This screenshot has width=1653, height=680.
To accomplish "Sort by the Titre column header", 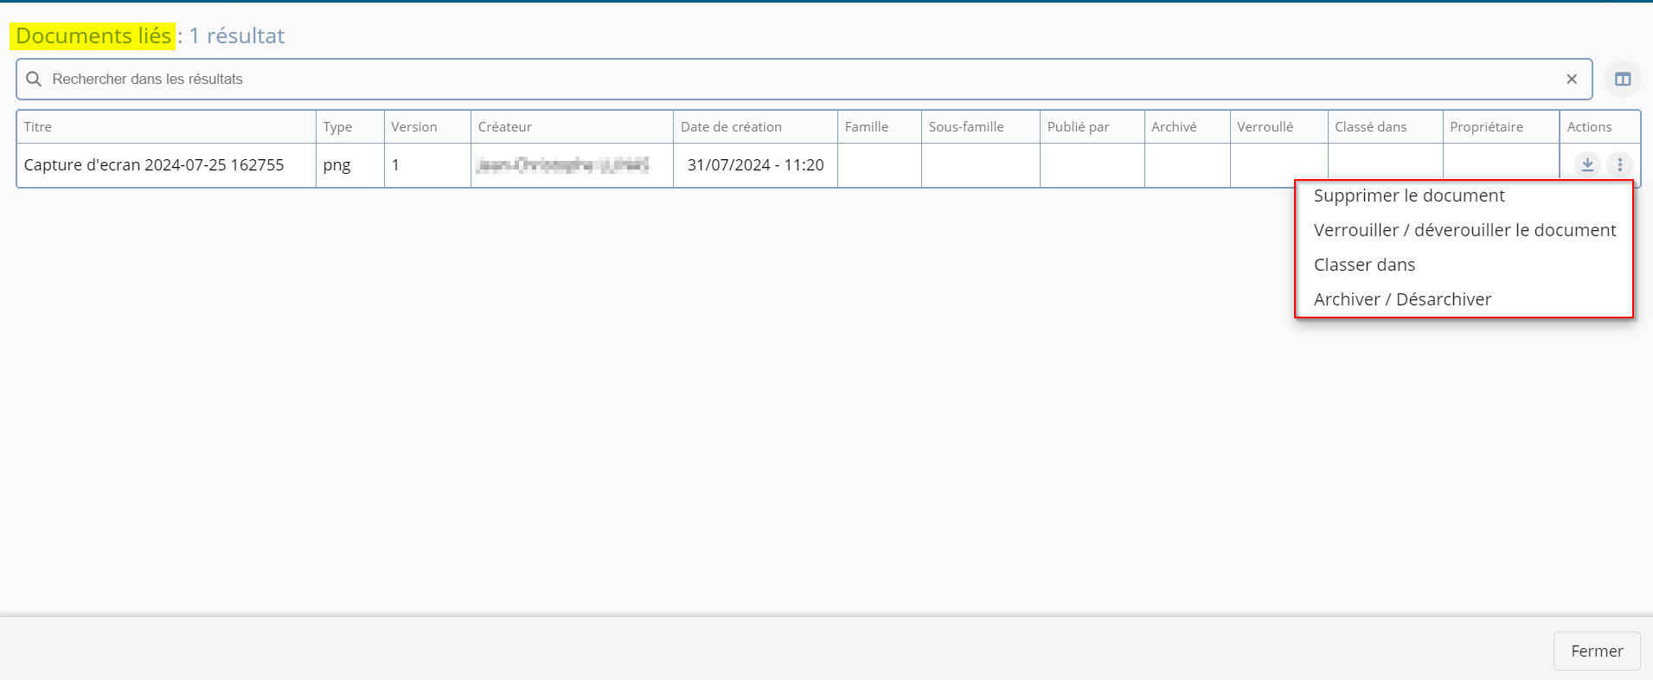I will coord(38,126).
